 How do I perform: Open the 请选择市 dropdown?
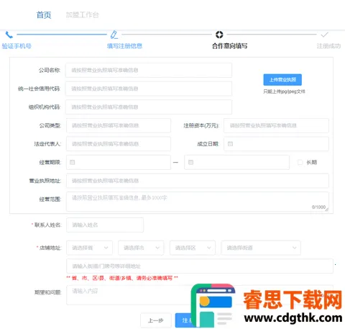click(141, 248)
